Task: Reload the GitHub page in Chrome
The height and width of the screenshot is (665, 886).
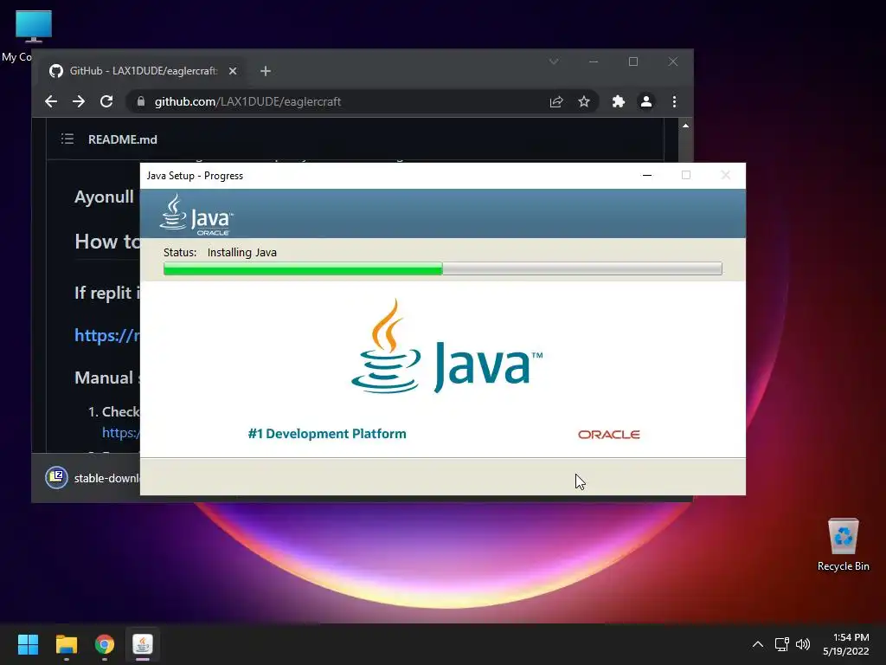Action: click(106, 101)
